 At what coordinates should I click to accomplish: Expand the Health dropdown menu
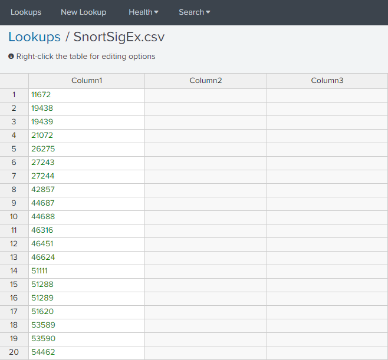pos(143,12)
